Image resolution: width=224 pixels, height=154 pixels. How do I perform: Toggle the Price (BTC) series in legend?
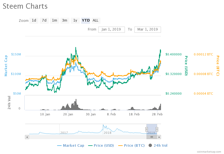pyautogui.click(x=131, y=146)
